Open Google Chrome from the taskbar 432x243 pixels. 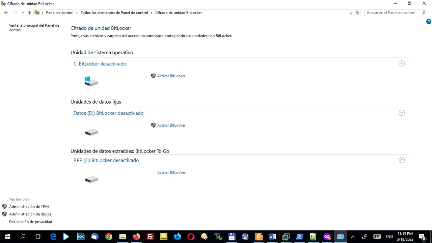109,237
